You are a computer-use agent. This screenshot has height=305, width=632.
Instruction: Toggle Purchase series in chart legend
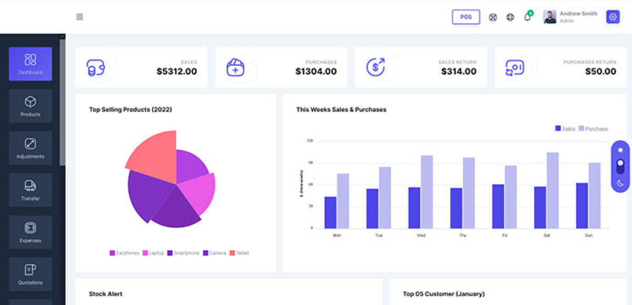pos(593,129)
